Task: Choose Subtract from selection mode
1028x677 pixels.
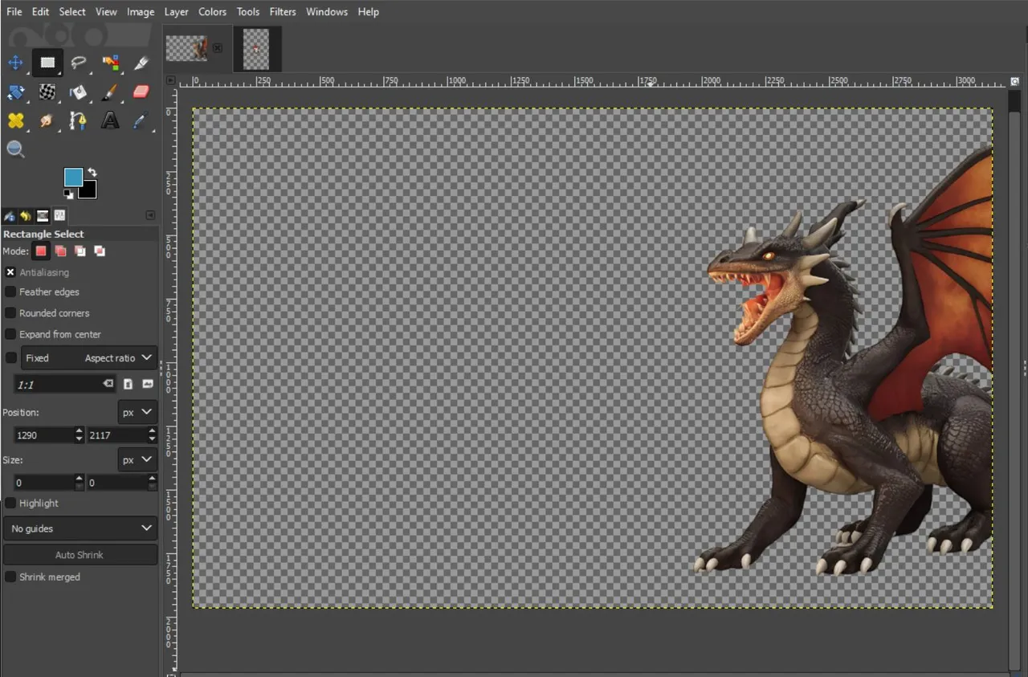Action: click(x=80, y=251)
